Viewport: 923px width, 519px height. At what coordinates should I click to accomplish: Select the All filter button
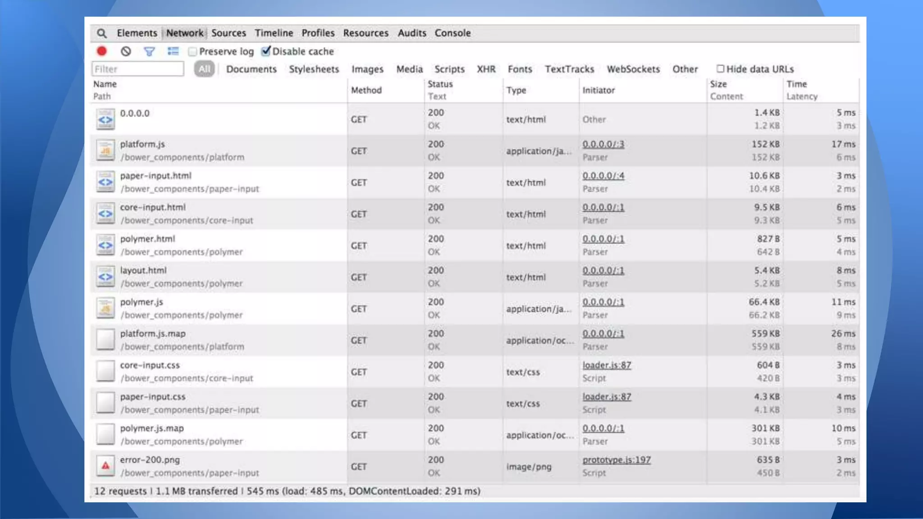click(204, 69)
